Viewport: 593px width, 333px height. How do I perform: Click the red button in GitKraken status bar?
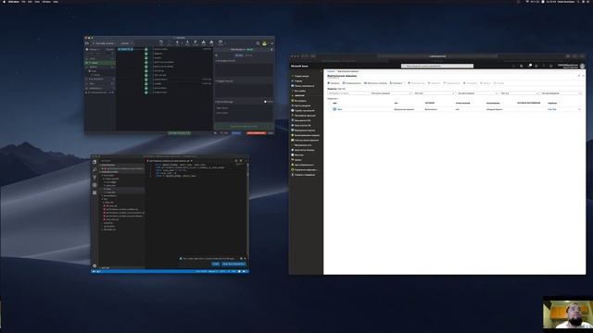[256, 133]
